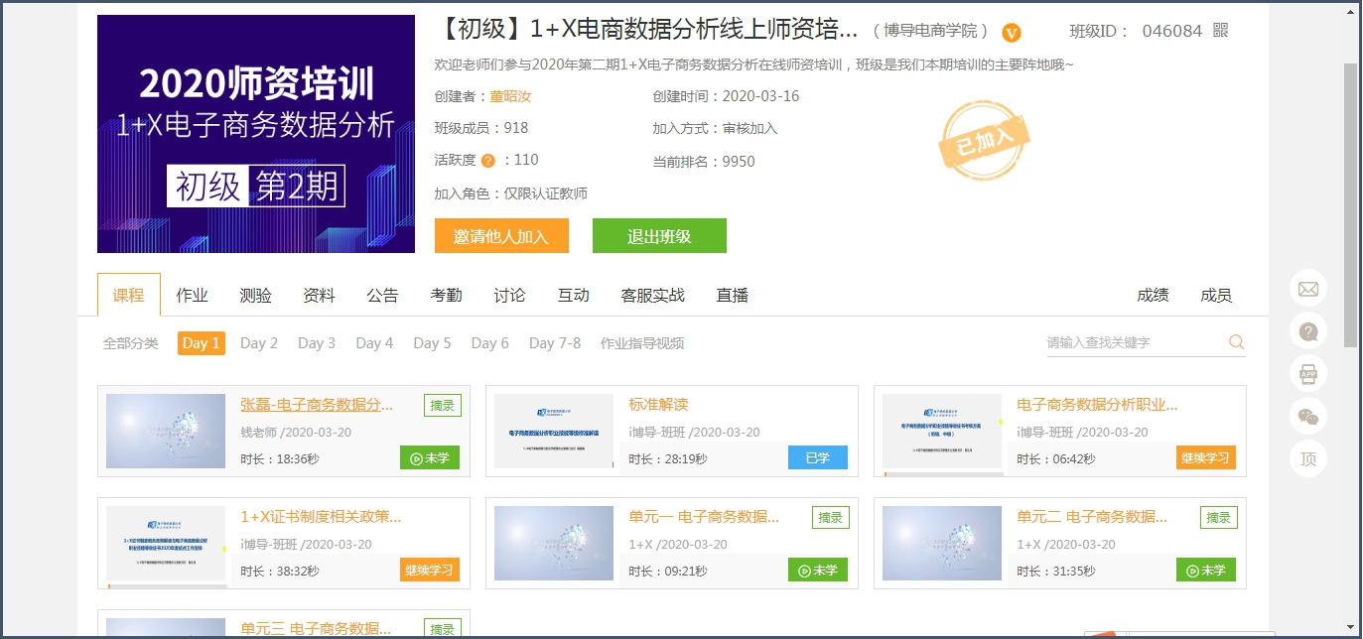Click the green 退出班级 button
The width and height of the screenshot is (1363, 639).
point(659,236)
